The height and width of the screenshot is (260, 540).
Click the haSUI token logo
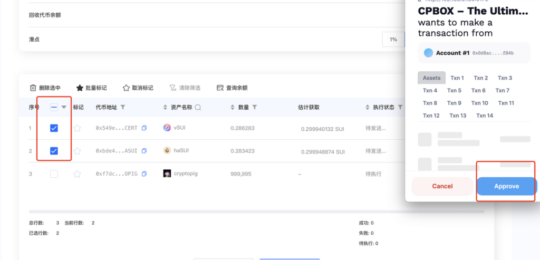point(167,150)
